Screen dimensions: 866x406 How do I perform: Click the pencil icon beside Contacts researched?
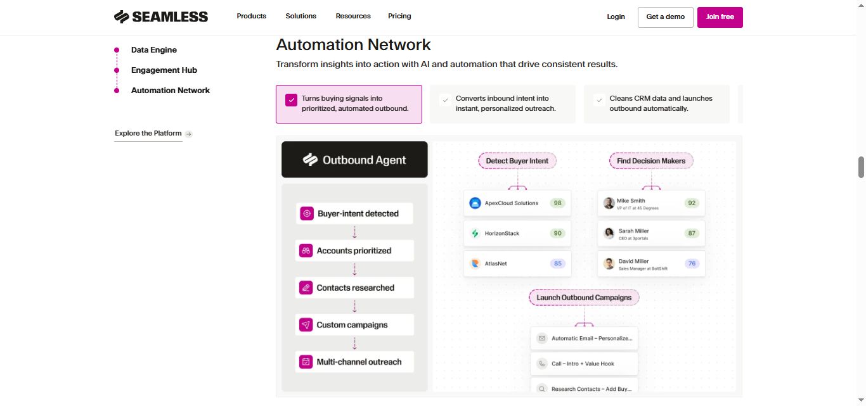[x=306, y=288]
